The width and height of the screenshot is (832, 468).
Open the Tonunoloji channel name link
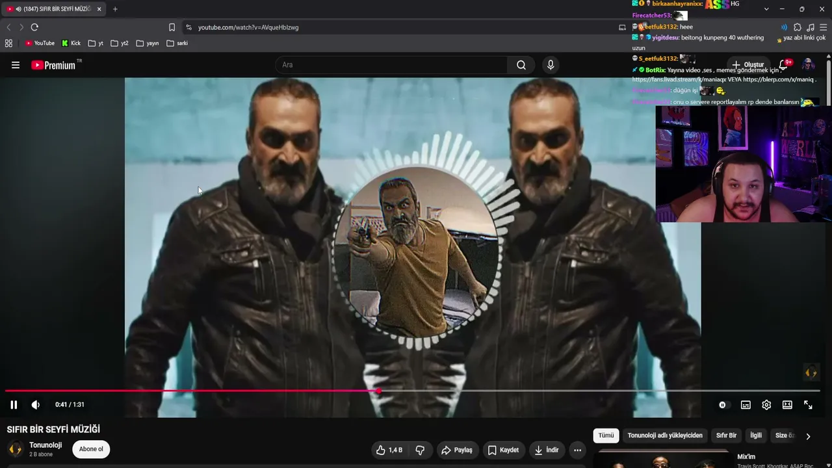pyautogui.click(x=45, y=445)
